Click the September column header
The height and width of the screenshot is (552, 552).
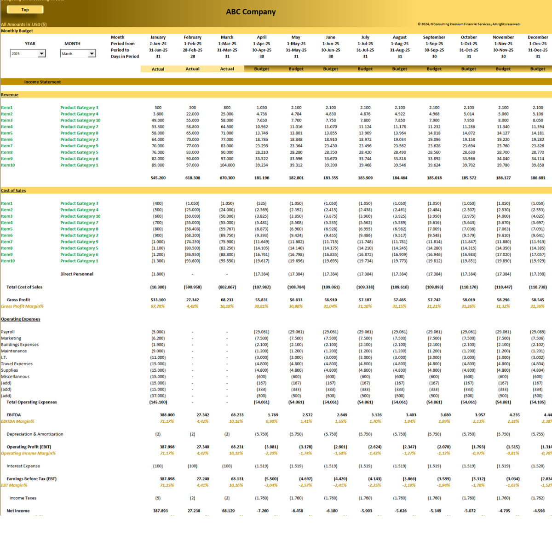(434, 37)
